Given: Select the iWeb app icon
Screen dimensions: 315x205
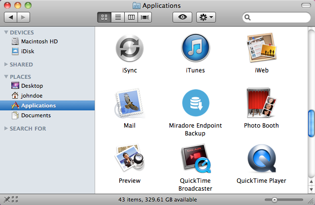Looking at the screenshot, I should pyautogui.click(x=261, y=48).
